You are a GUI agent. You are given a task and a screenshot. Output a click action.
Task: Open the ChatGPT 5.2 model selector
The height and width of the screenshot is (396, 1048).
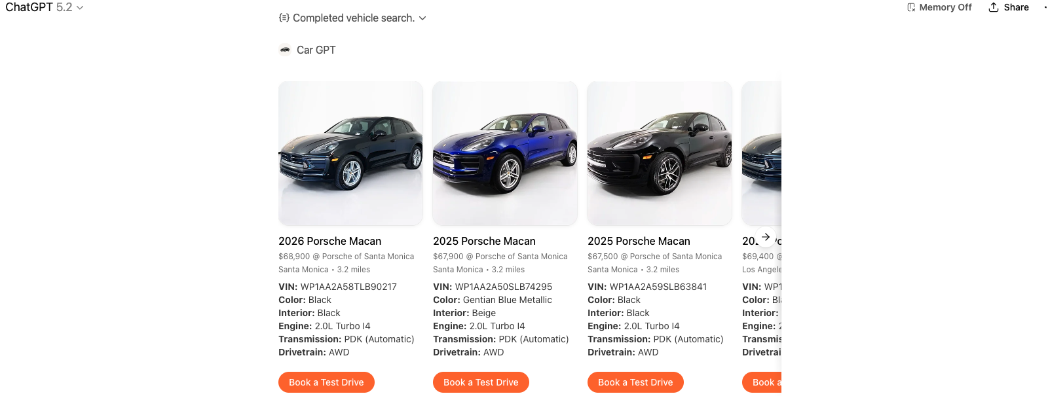click(44, 7)
